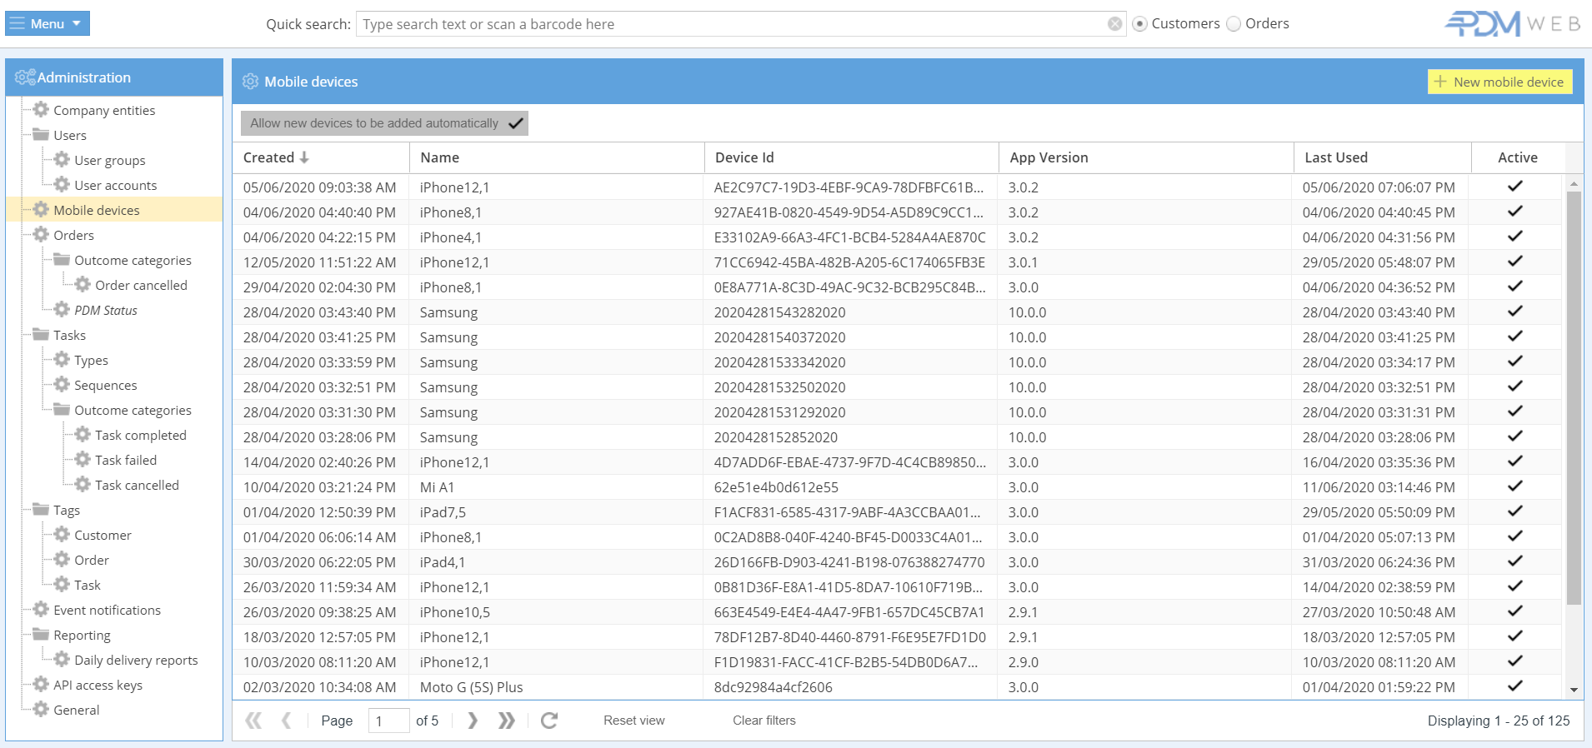The height and width of the screenshot is (748, 1592).
Task: Click the New mobile device button
Action: pos(1499,82)
